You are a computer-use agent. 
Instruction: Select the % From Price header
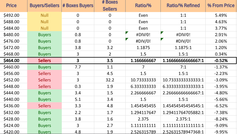tap(221, 6)
